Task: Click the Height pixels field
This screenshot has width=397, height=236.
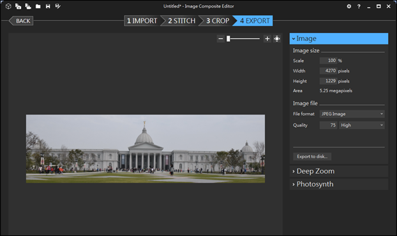Action: [x=328, y=81]
